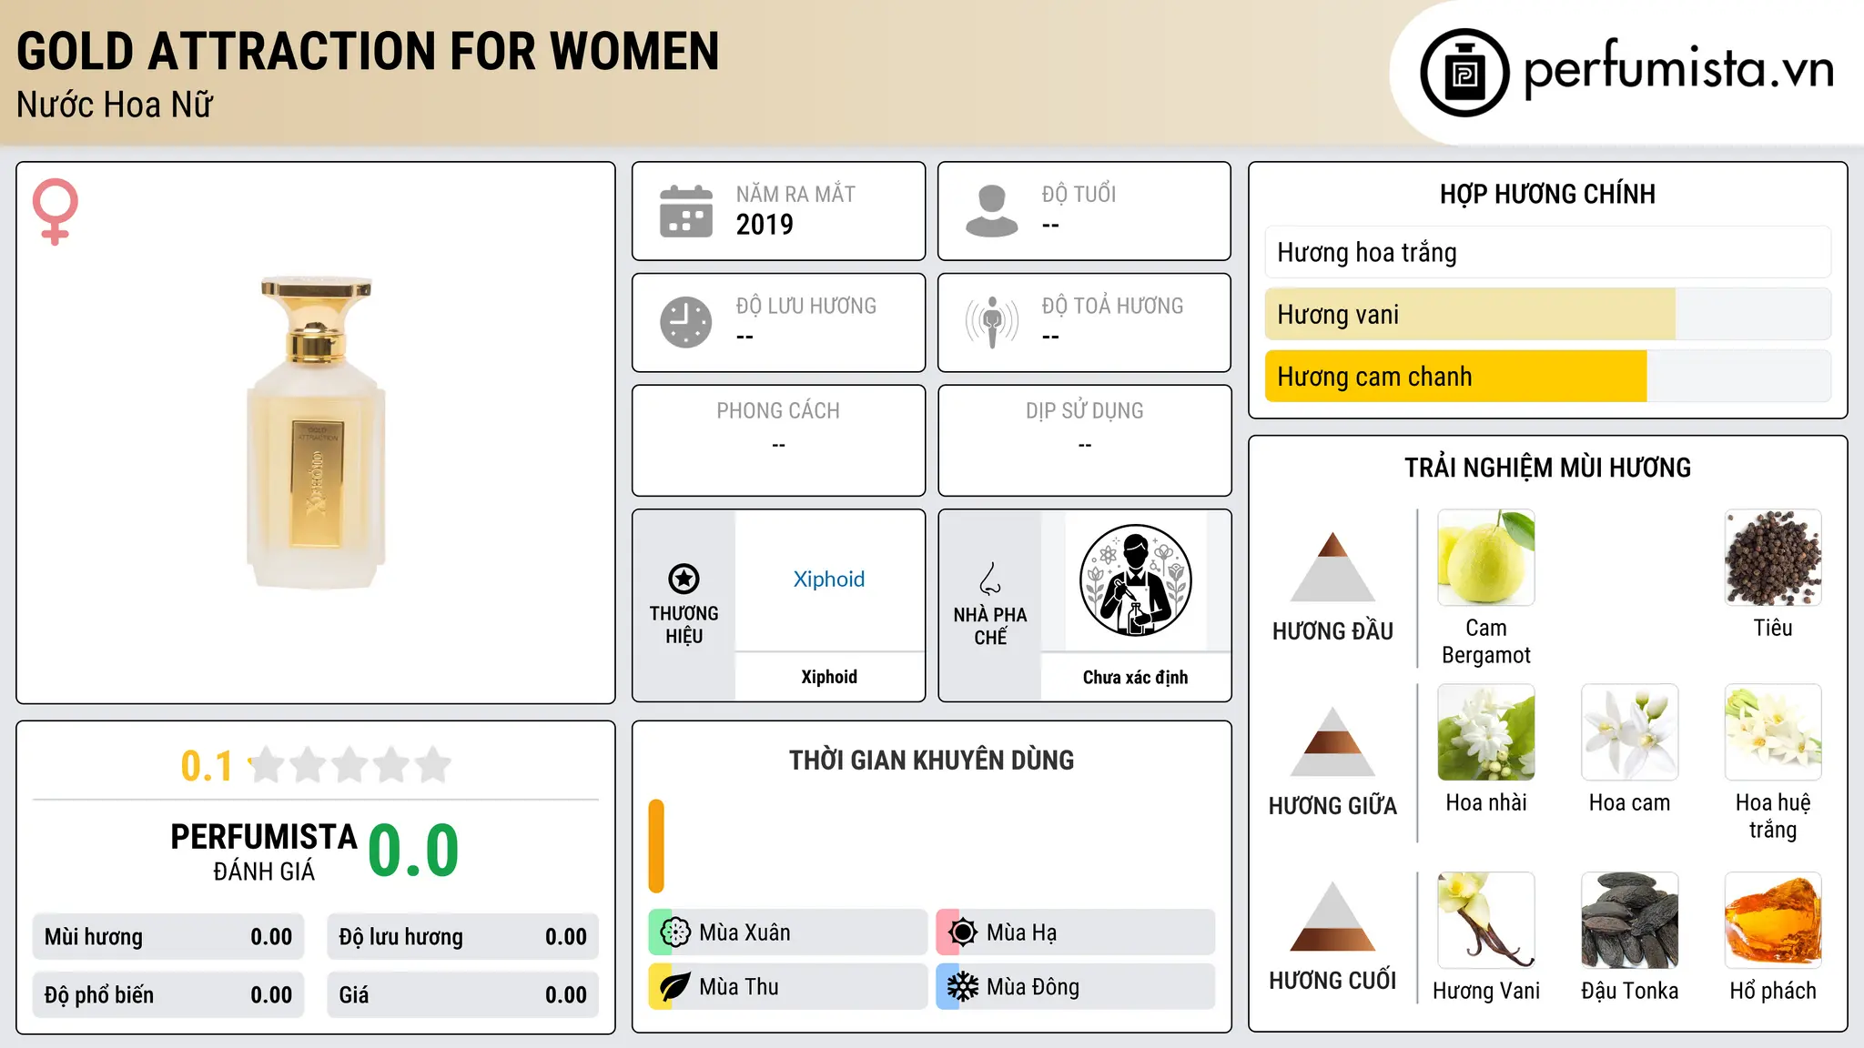The height and width of the screenshot is (1048, 1864).
Task: Click the person icon beside Độ tuổi
Action: point(992,211)
